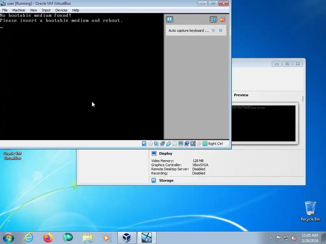The width and height of the screenshot is (326, 244).
Task: Click the recording indicator left of the V chip icon
Action: click(187, 144)
